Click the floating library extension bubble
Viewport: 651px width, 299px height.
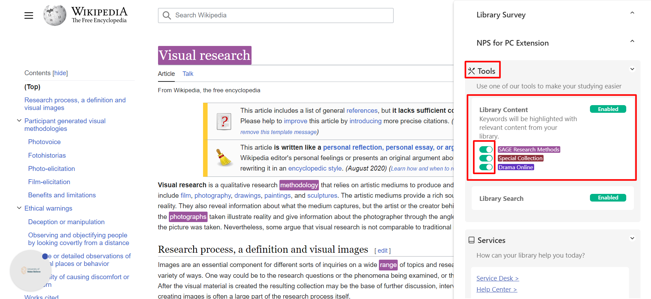tap(31, 270)
